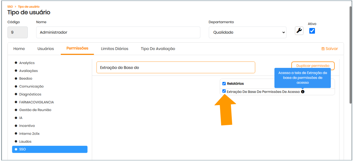Open the Gestão de Reunião module

coord(35,110)
